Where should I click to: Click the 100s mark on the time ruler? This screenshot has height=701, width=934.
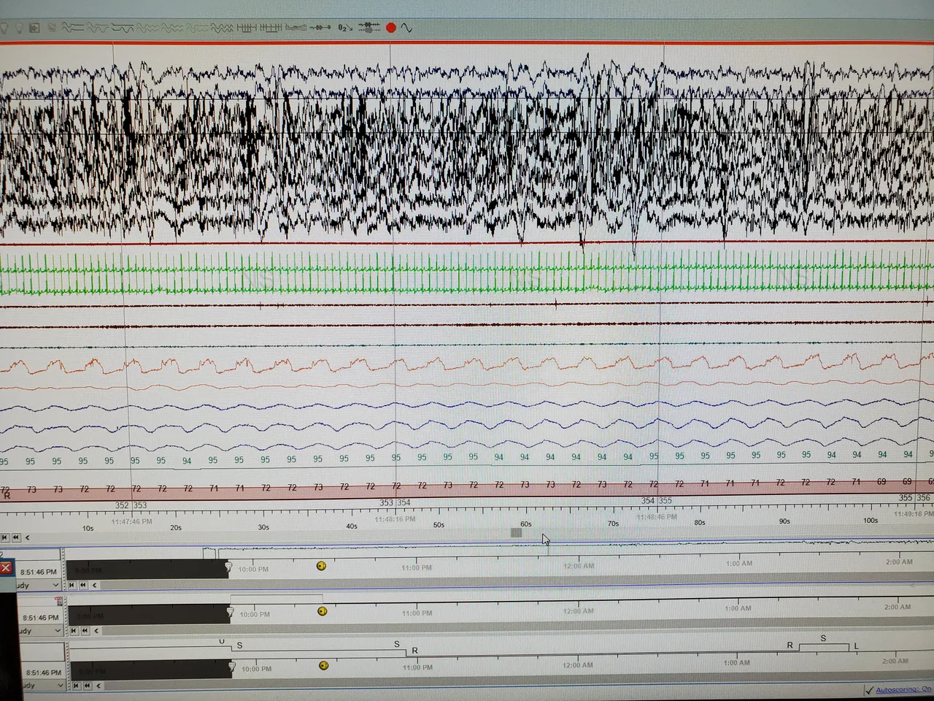(871, 521)
